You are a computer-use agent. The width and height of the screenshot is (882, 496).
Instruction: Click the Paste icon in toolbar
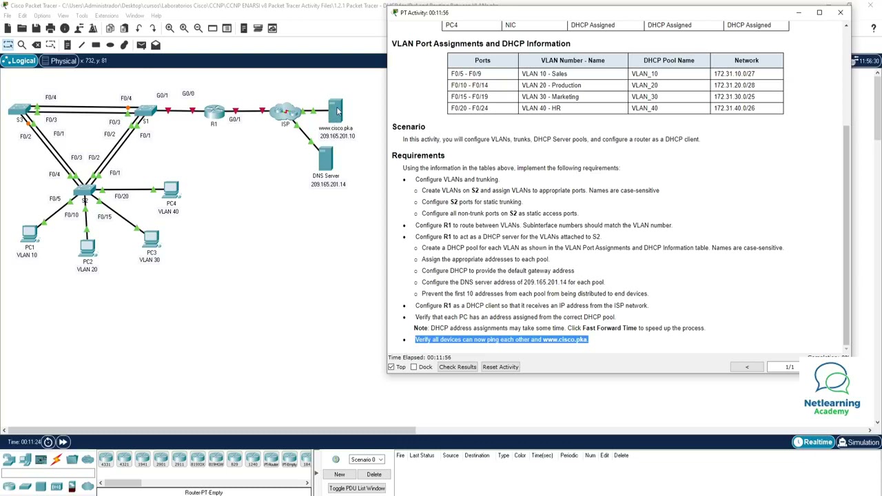pyautogui.click(x=124, y=28)
